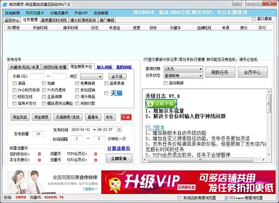Click the 加入词库 link

(105, 67)
